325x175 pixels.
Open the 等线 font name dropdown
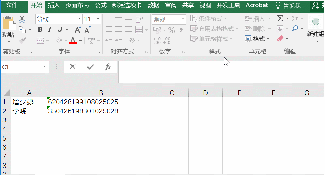[x=79, y=19]
